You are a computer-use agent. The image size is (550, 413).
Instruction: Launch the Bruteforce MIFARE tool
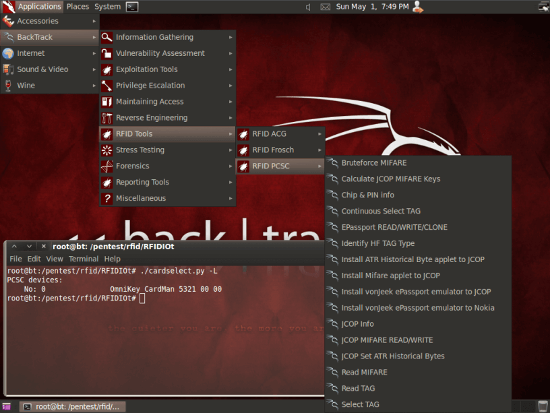tap(374, 162)
